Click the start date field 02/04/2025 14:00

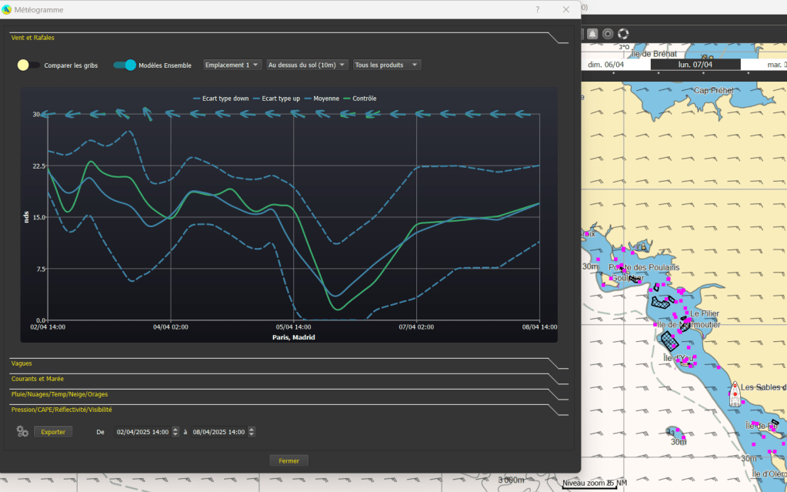[x=142, y=432]
